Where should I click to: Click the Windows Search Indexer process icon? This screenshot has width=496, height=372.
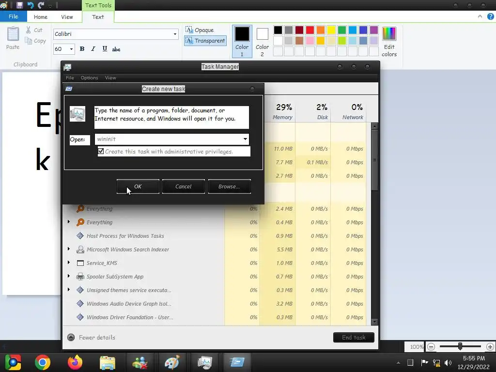point(80,249)
